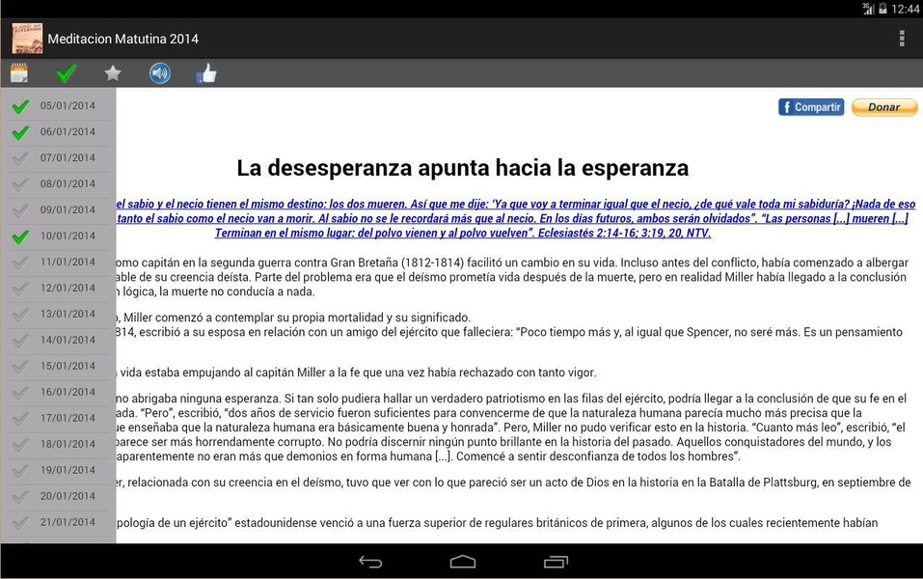Click the Facebook Compartir button
Screen dimensions: 923x579
pyautogui.click(x=811, y=107)
